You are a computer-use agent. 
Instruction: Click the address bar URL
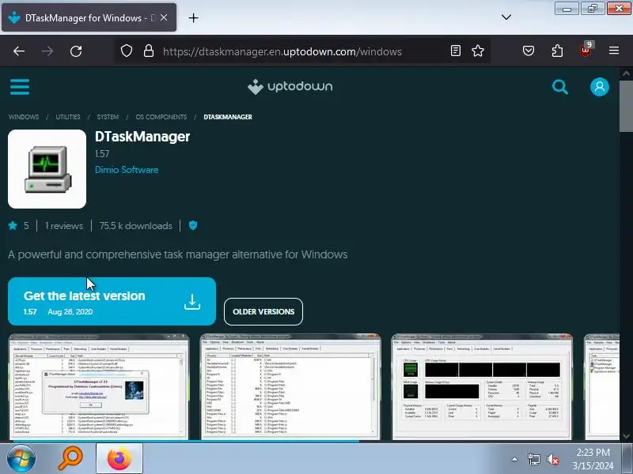coord(282,51)
